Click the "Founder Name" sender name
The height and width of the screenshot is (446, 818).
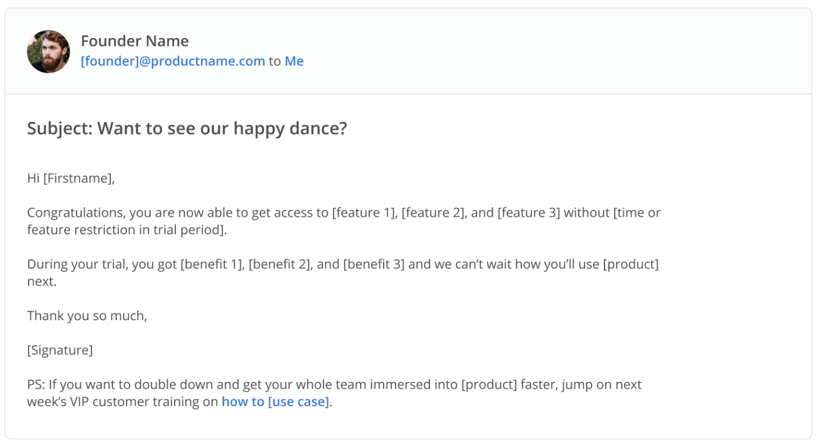(135, 41)
